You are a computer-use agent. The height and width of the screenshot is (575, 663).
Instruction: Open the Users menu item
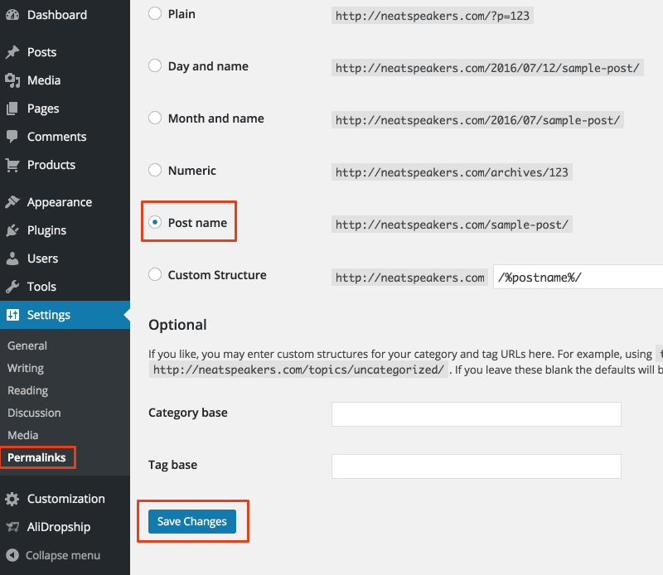43,259
